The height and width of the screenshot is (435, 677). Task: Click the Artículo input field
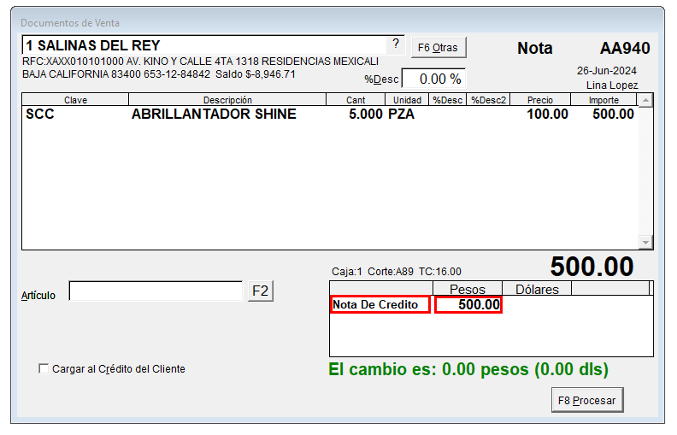(x=156, y=292)
